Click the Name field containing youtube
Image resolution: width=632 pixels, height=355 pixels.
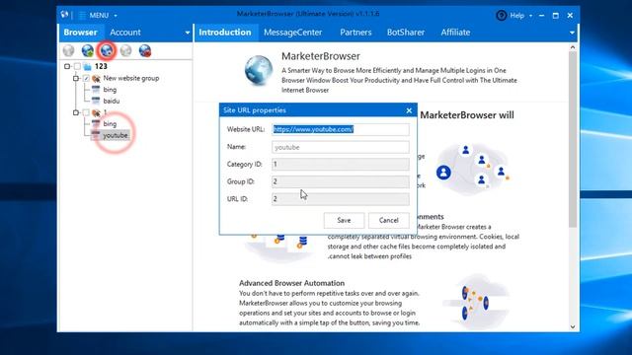point(341,147)
